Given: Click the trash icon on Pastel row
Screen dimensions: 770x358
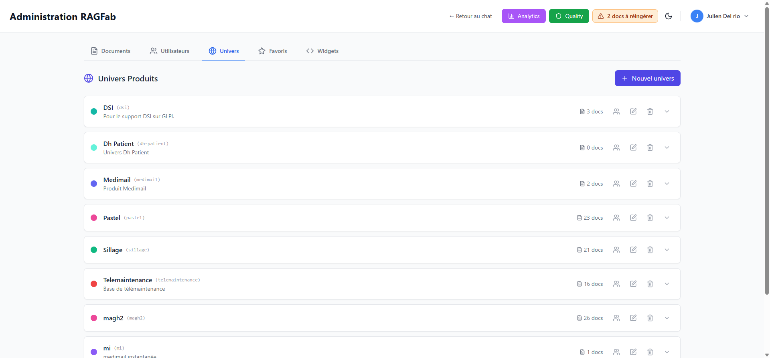Looking at the screenshot, I should (x=650, y=218).
